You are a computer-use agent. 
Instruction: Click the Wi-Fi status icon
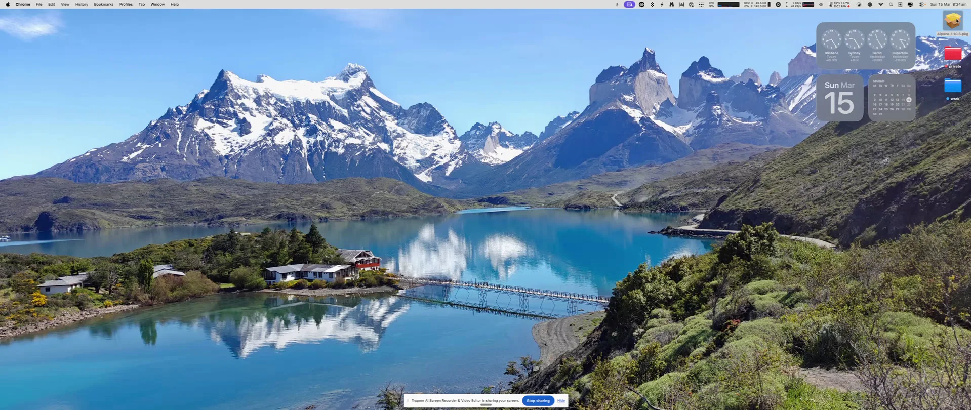880,4
